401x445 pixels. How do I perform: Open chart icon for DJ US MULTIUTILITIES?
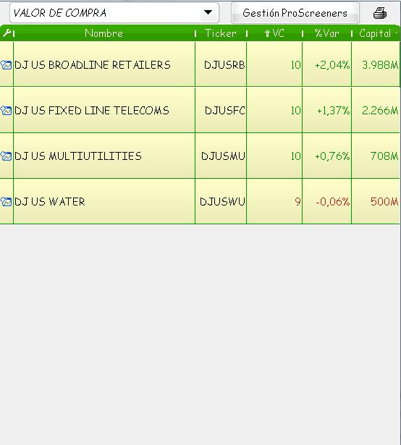click(x=6, y=156)
